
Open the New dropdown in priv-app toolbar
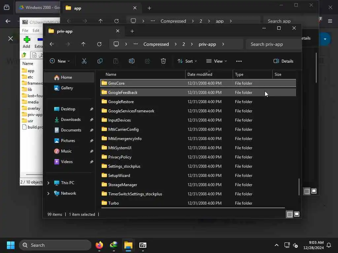pos(60,61)
